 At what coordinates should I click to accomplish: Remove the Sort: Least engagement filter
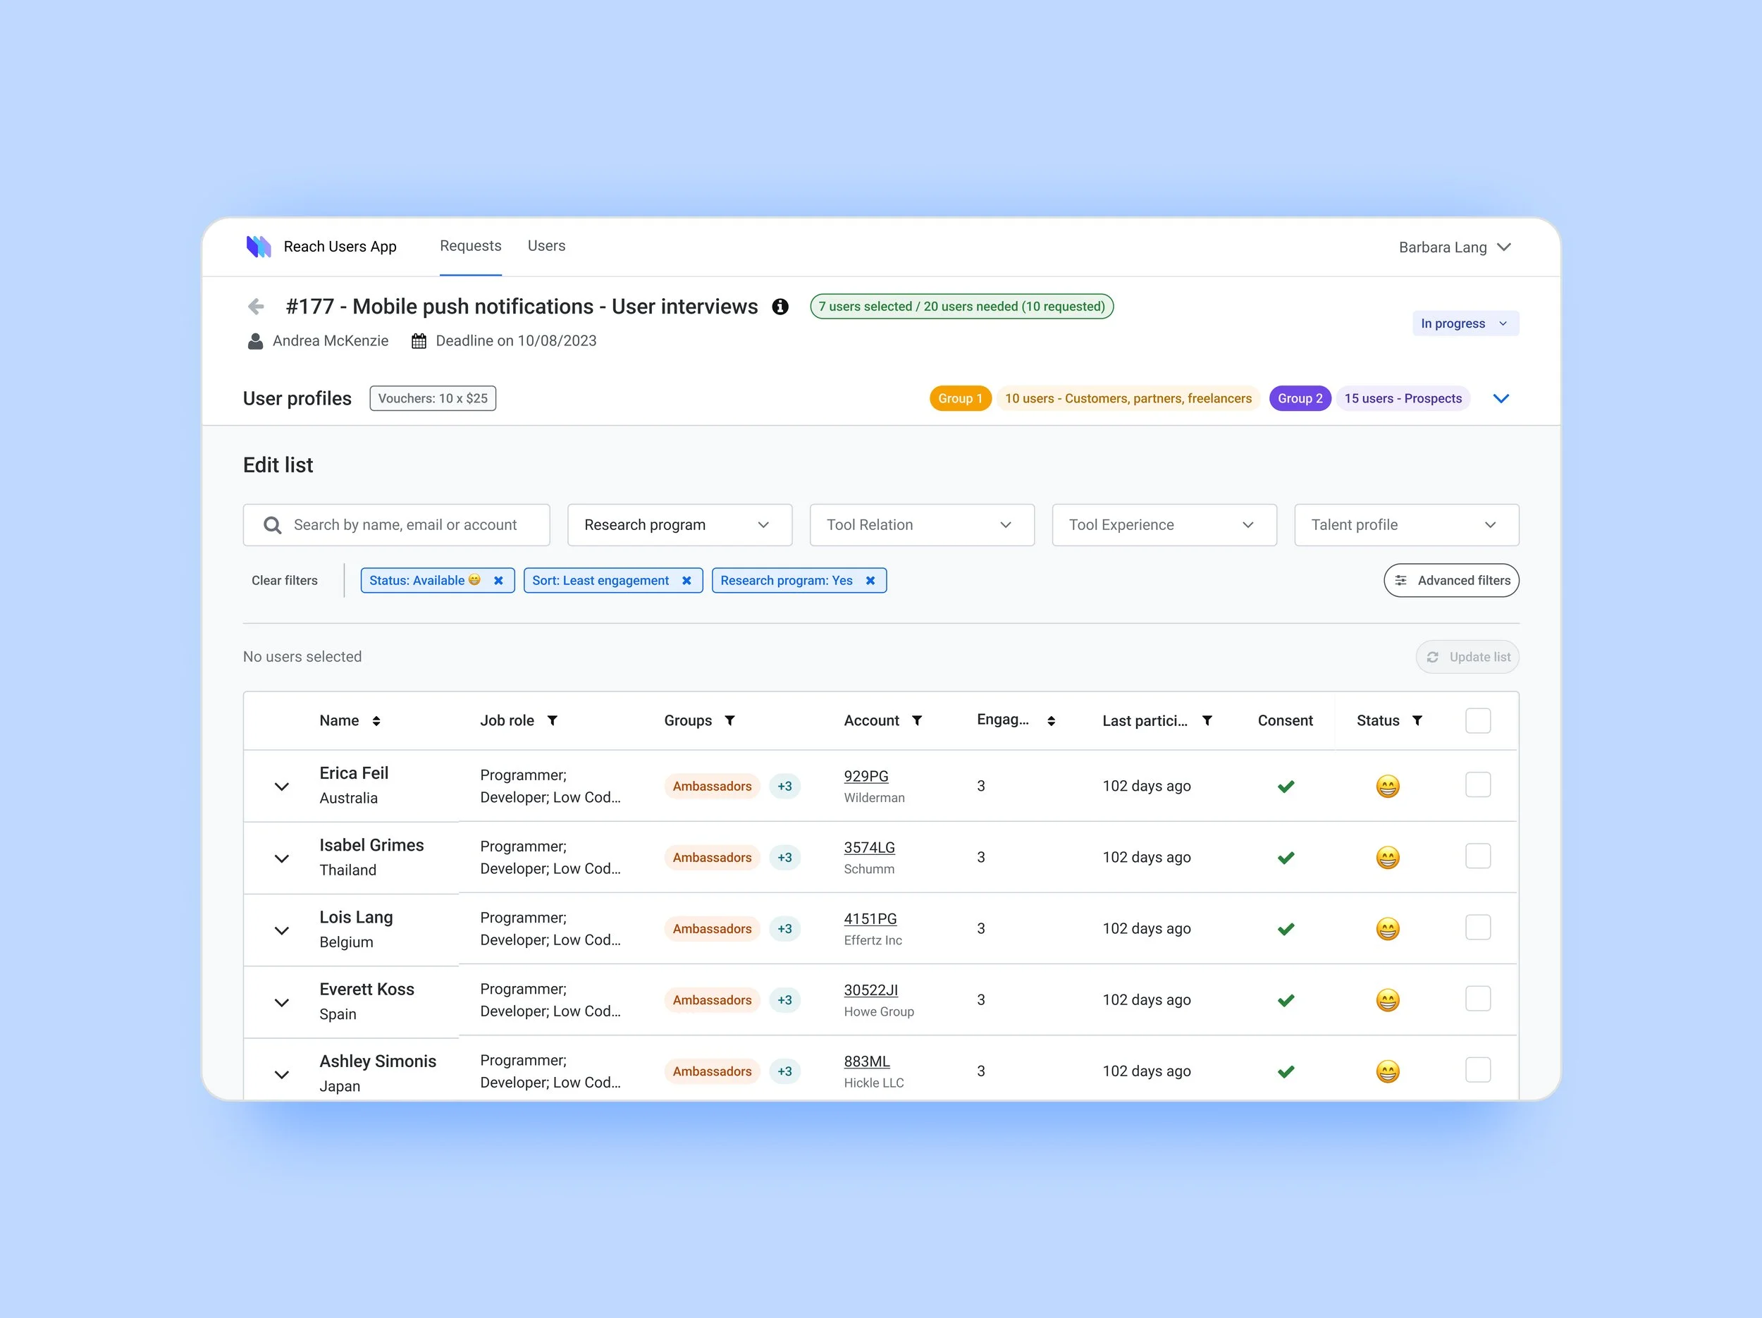click(686, 581)
